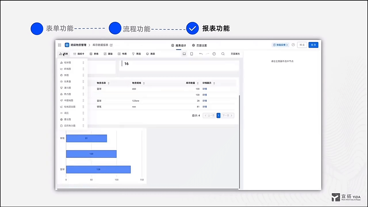Viewport: 368px width, 207px height.
Task: Click 页面属性 page properties
Action: pyautogui.click(x=235, y=54)
